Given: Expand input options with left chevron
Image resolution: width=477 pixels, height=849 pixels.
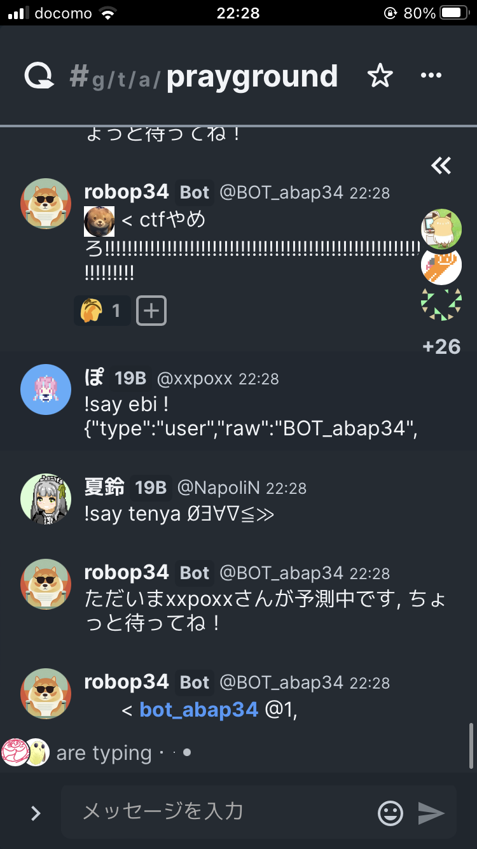Looking at the screenshot, I should click(x=36, y=813).
